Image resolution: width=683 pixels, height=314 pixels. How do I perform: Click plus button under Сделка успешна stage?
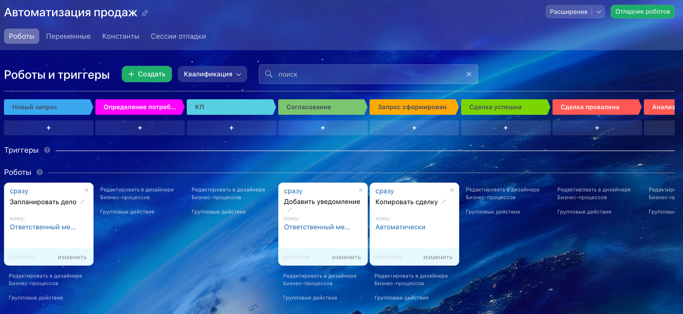pyautogui.click(x=505, y=128)
